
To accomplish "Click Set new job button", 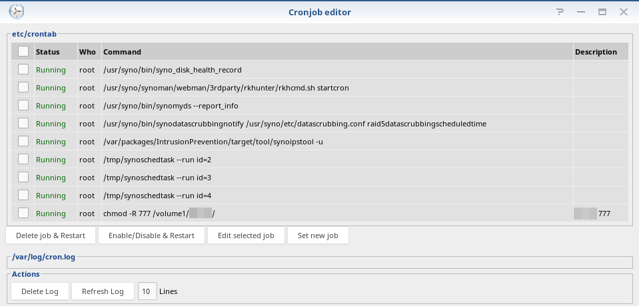I will tap(318, 235).
